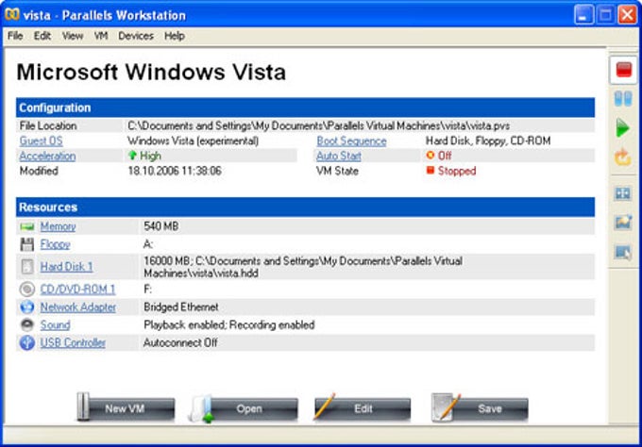Image resolution: width=642 pixels, height=447 pixels.
Task: Click the Parallels logo in title bar
Action: (x=12, y=15)
